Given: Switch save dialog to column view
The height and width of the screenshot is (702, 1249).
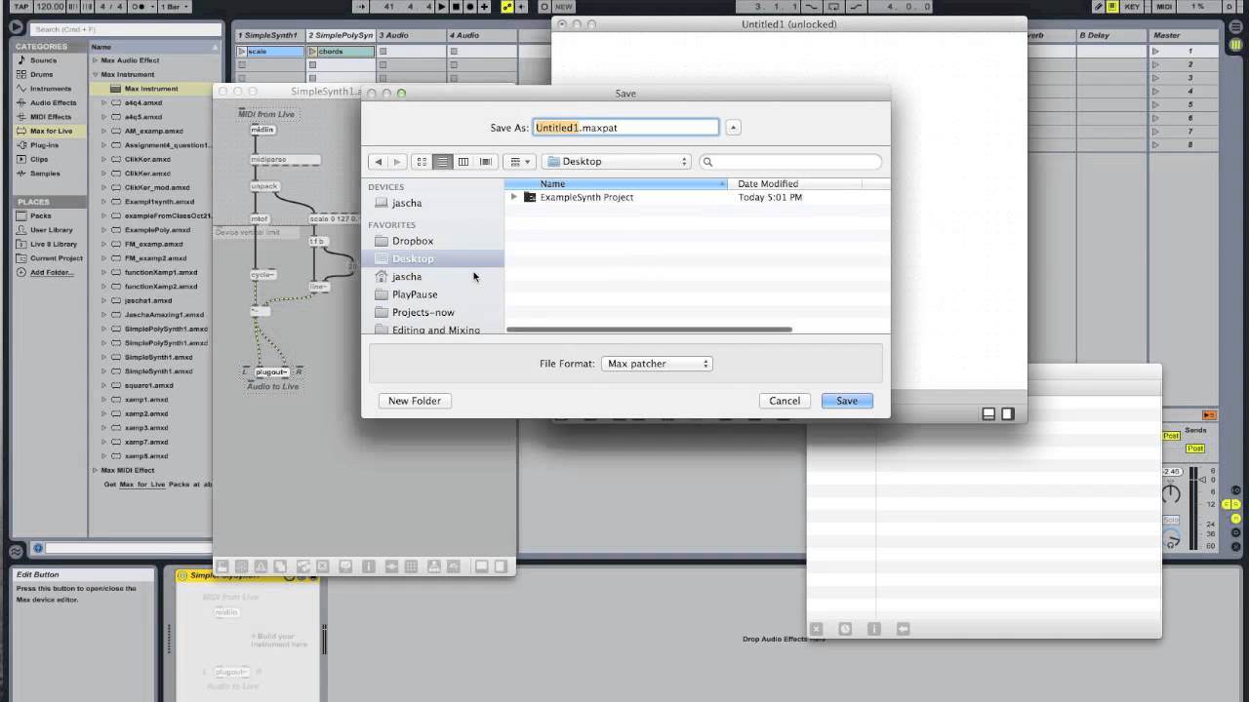Looking at the screenshot, I should click(463, 162).
